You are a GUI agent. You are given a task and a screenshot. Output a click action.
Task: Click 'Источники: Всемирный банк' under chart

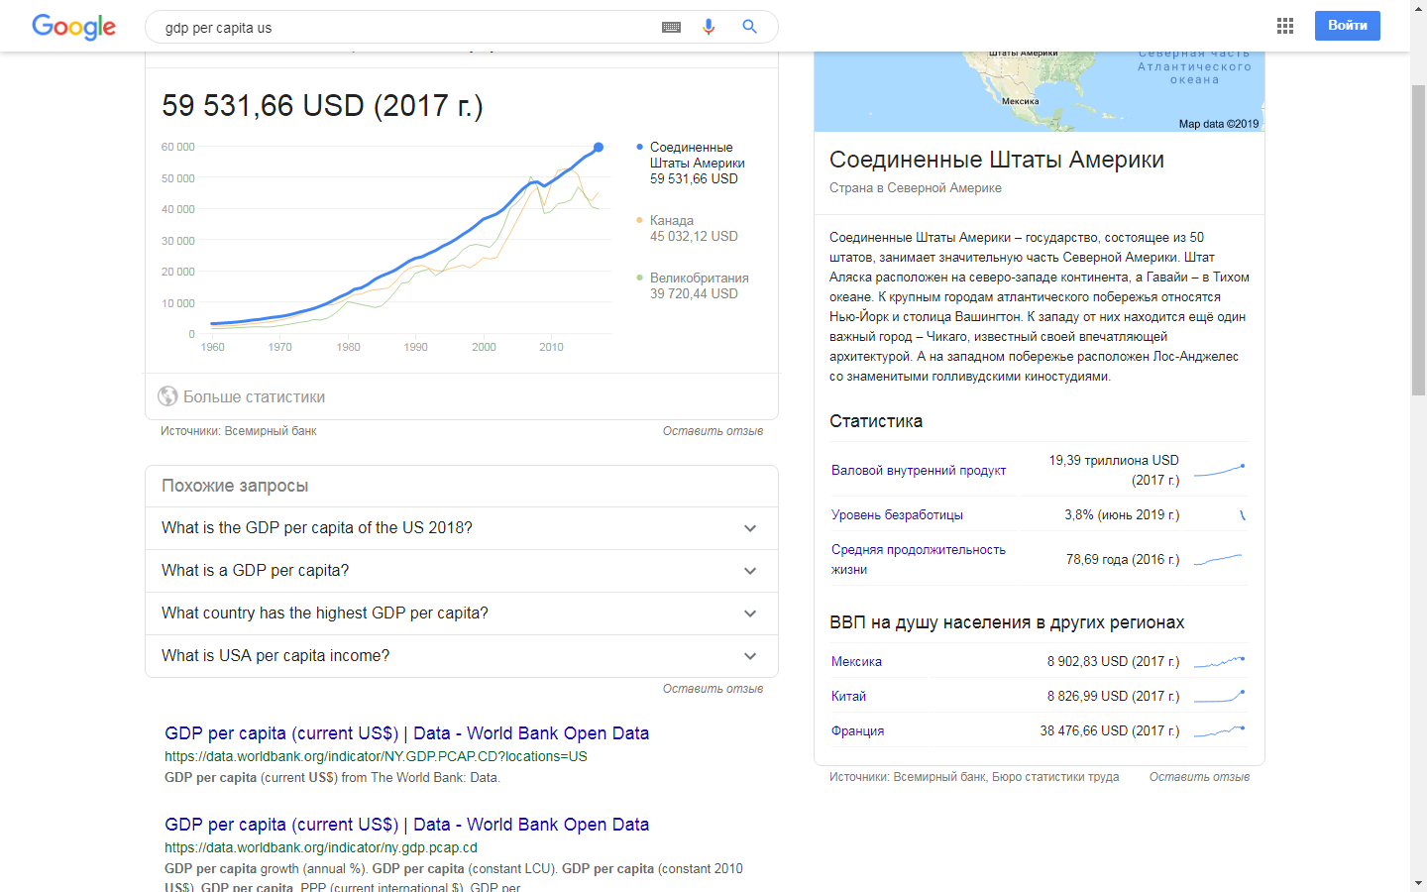coord(239,431)
